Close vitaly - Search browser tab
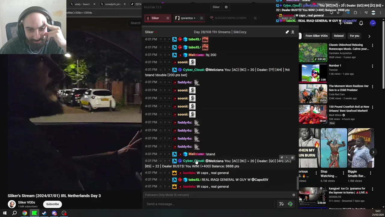385x217 pixels. 94,4
